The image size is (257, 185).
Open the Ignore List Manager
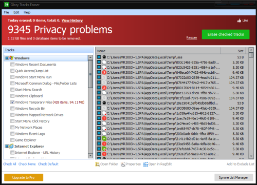tap(234, 178)
